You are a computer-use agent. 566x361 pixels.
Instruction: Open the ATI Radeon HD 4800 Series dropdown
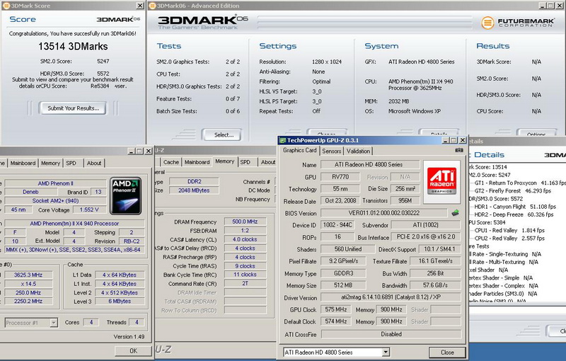pos(337,353)
